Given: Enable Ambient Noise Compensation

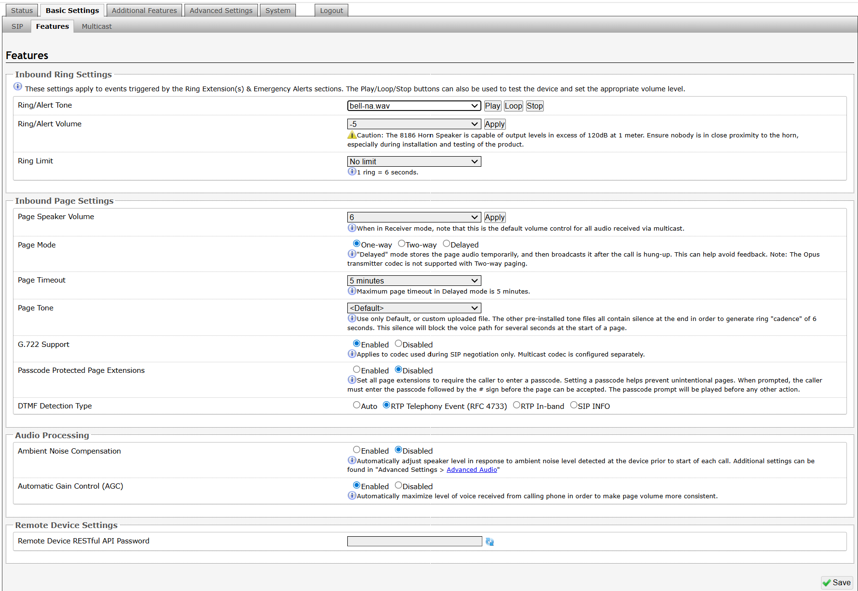Looking at the screenshot, I should (356, 450).
